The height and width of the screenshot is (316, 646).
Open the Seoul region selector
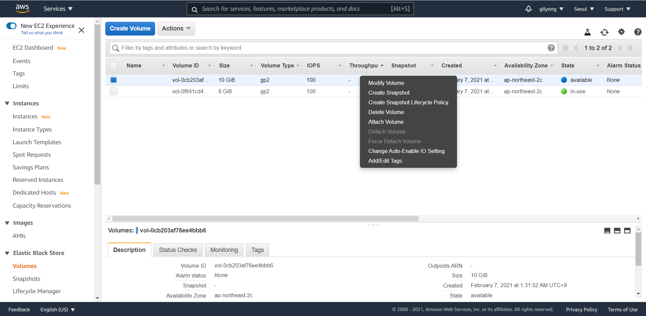click(584, 9)
